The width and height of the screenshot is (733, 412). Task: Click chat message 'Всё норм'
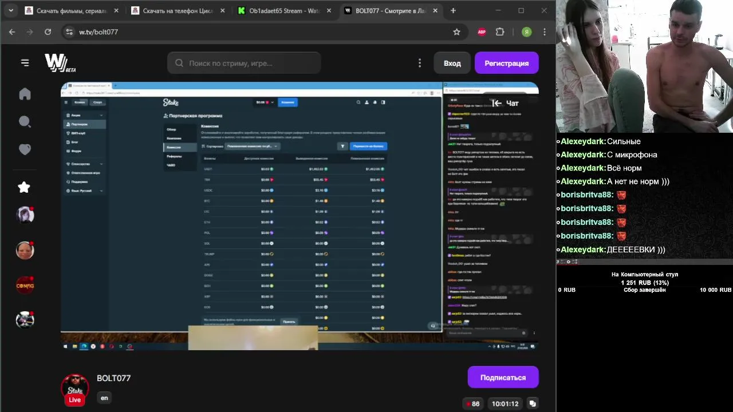point(624,168)
